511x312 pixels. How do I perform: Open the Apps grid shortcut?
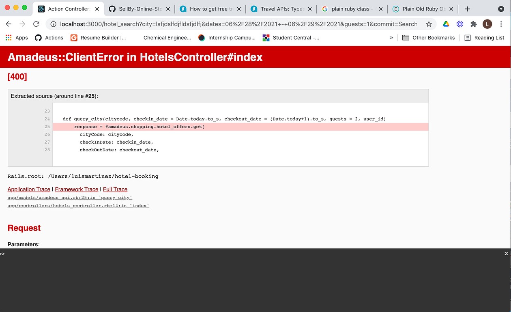coord(17,38)
